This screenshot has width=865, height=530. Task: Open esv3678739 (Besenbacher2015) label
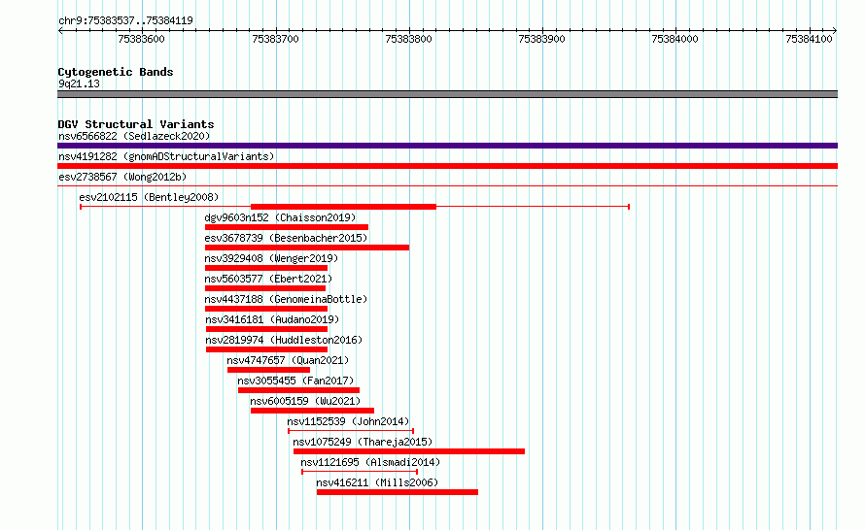(286, 238)
